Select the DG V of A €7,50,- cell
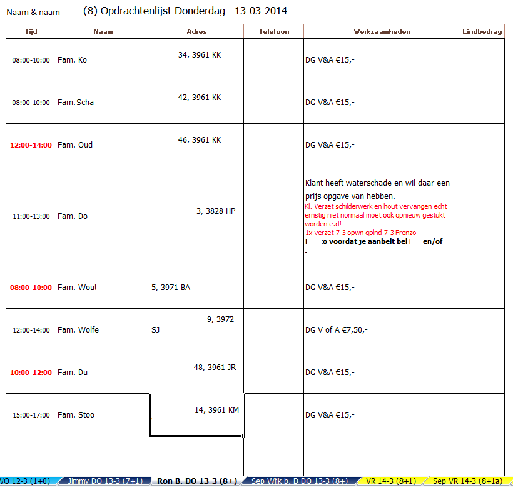The height and width of the screenshot is (487, 513). pyautogui.click(x=382, y=330)
